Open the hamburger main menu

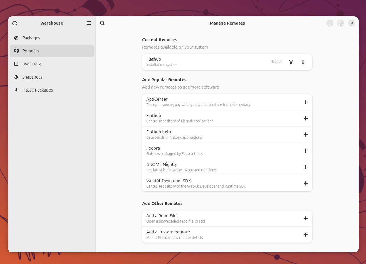89,23
